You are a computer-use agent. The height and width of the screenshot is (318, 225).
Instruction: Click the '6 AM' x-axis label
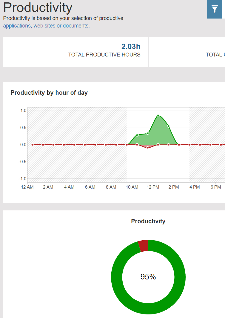[90, 187]
